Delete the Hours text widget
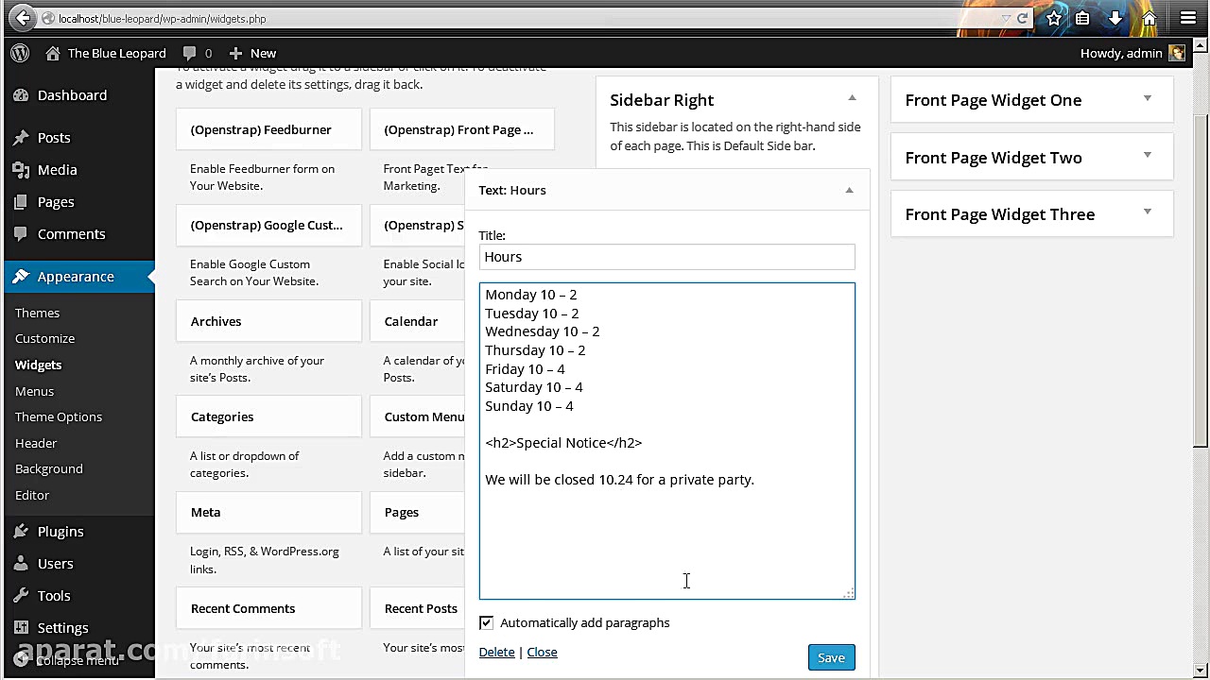1210x680 pixels. tap(496, 652)
